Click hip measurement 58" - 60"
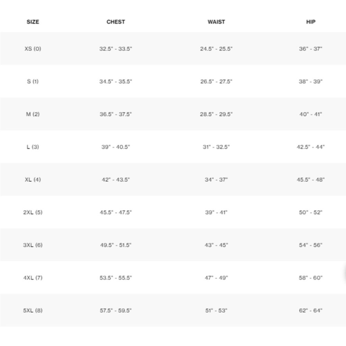This screenshot has width=346, height=346. [311, 277]
